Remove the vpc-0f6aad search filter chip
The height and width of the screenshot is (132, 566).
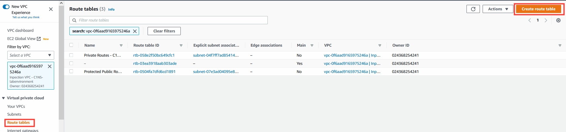(x=135, y=31)
